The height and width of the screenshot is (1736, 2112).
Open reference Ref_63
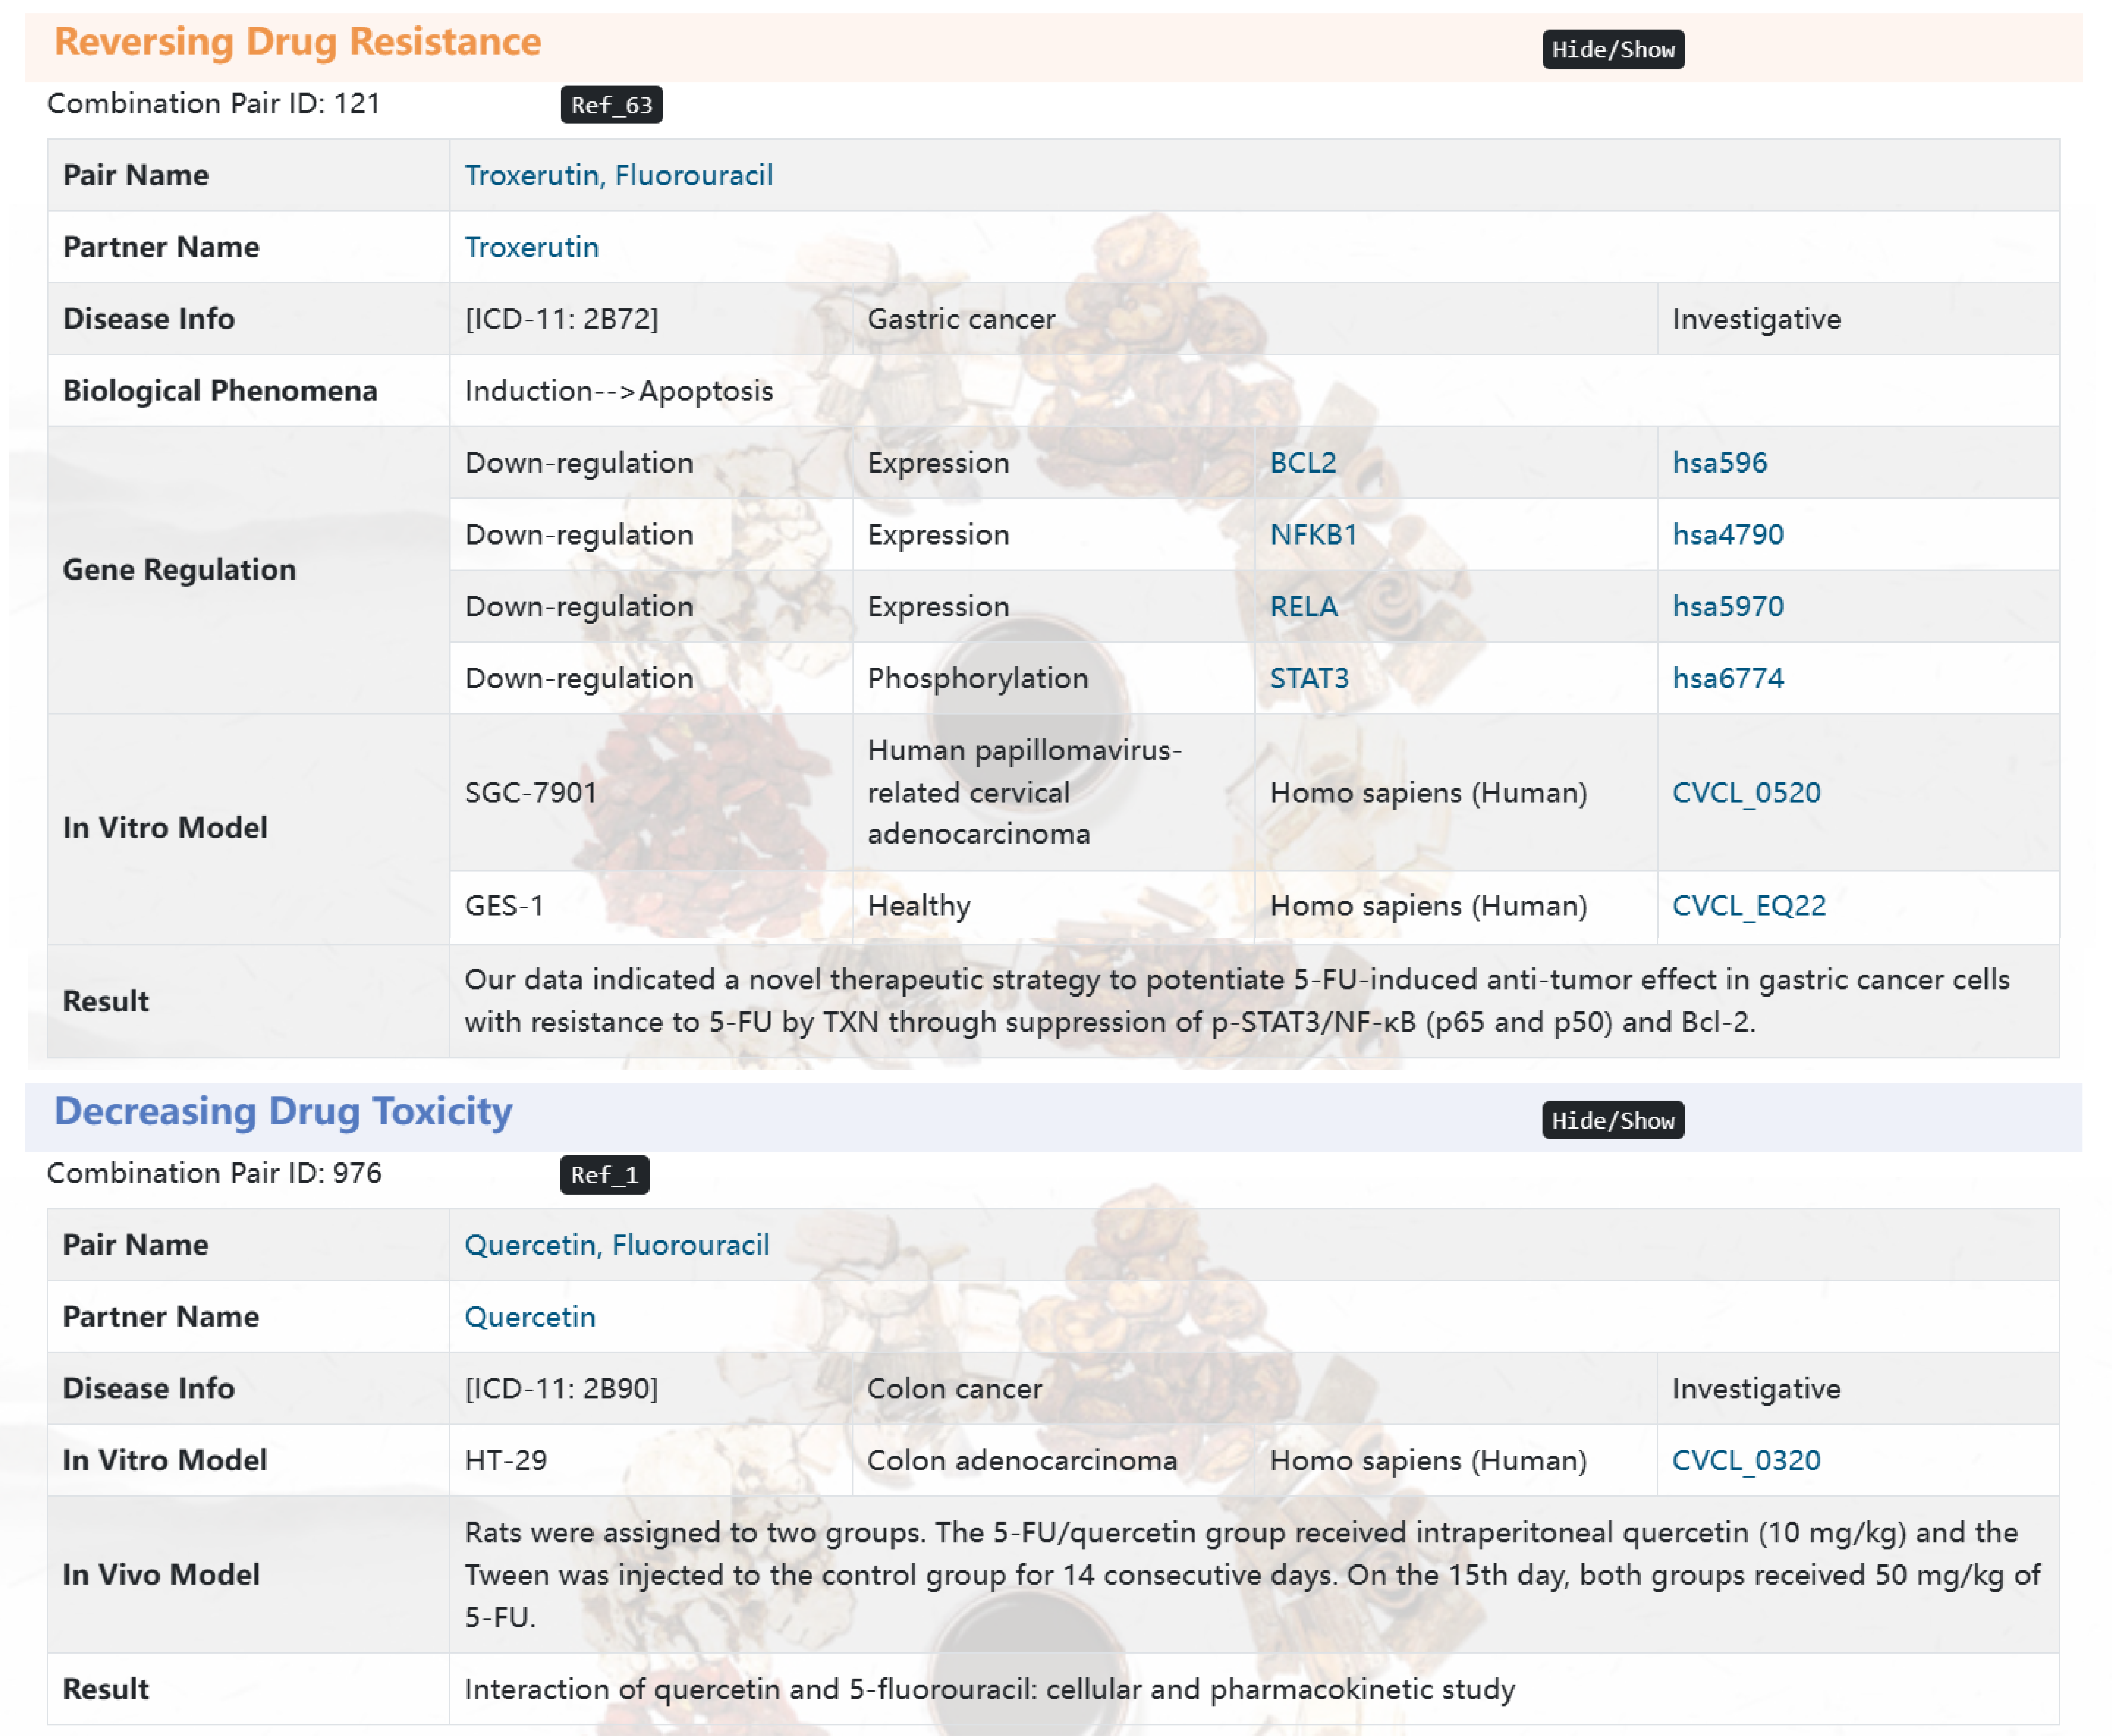pyautogui.click(x=611, y=105)
